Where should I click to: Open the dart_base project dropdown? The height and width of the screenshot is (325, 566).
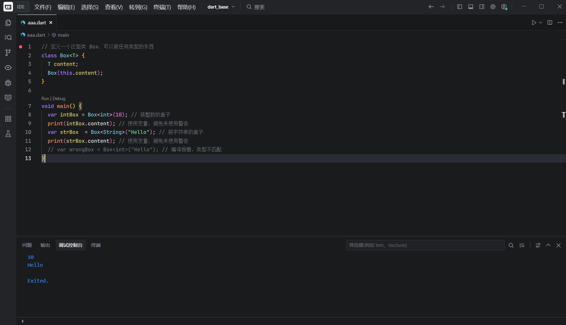(221, 7)
